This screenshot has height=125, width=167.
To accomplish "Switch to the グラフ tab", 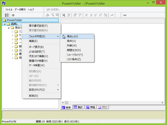I will (x=103, y=107).
